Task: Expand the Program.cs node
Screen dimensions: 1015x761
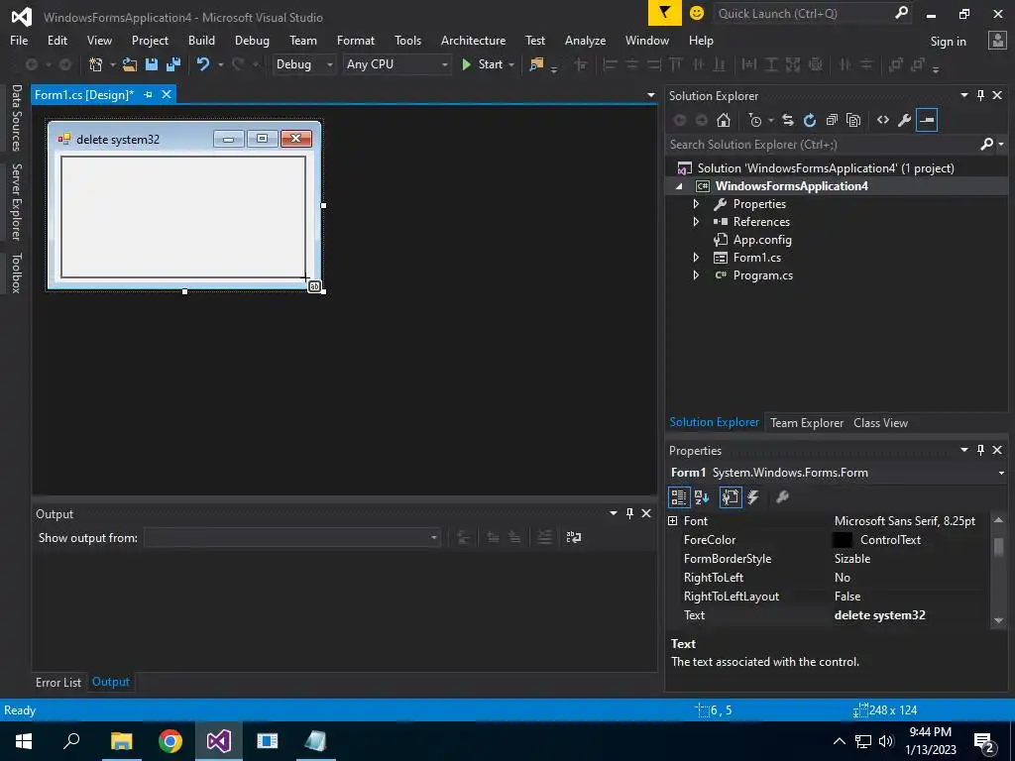Action: (696, 275)
